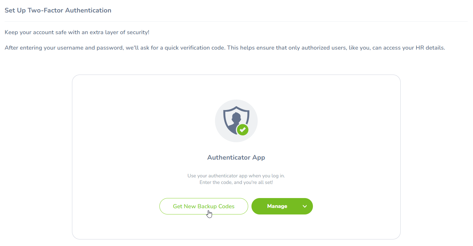Click the verified status badge on the authenticator icon
Viewport: 473px width, 246px height.
click(242, 130)
